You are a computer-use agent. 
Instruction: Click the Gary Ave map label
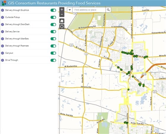(x=151, y=101)
